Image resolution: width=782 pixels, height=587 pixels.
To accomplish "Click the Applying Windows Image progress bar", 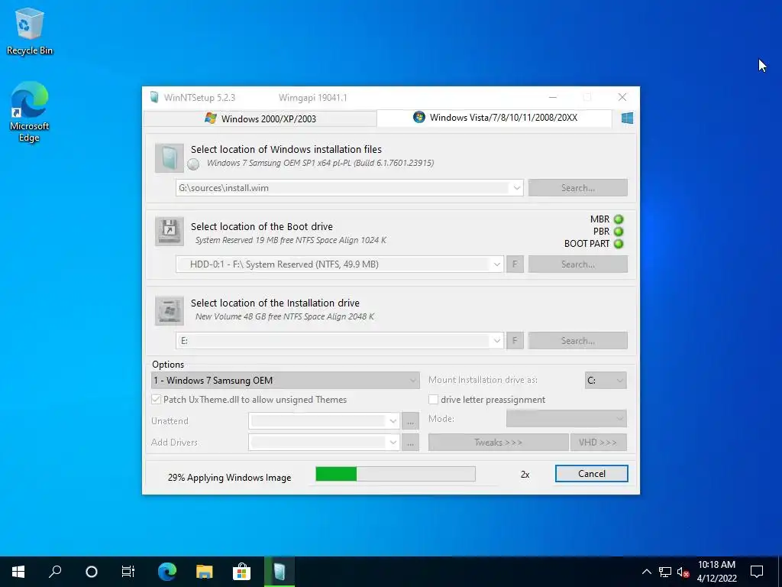I will [x=396, y=474].
